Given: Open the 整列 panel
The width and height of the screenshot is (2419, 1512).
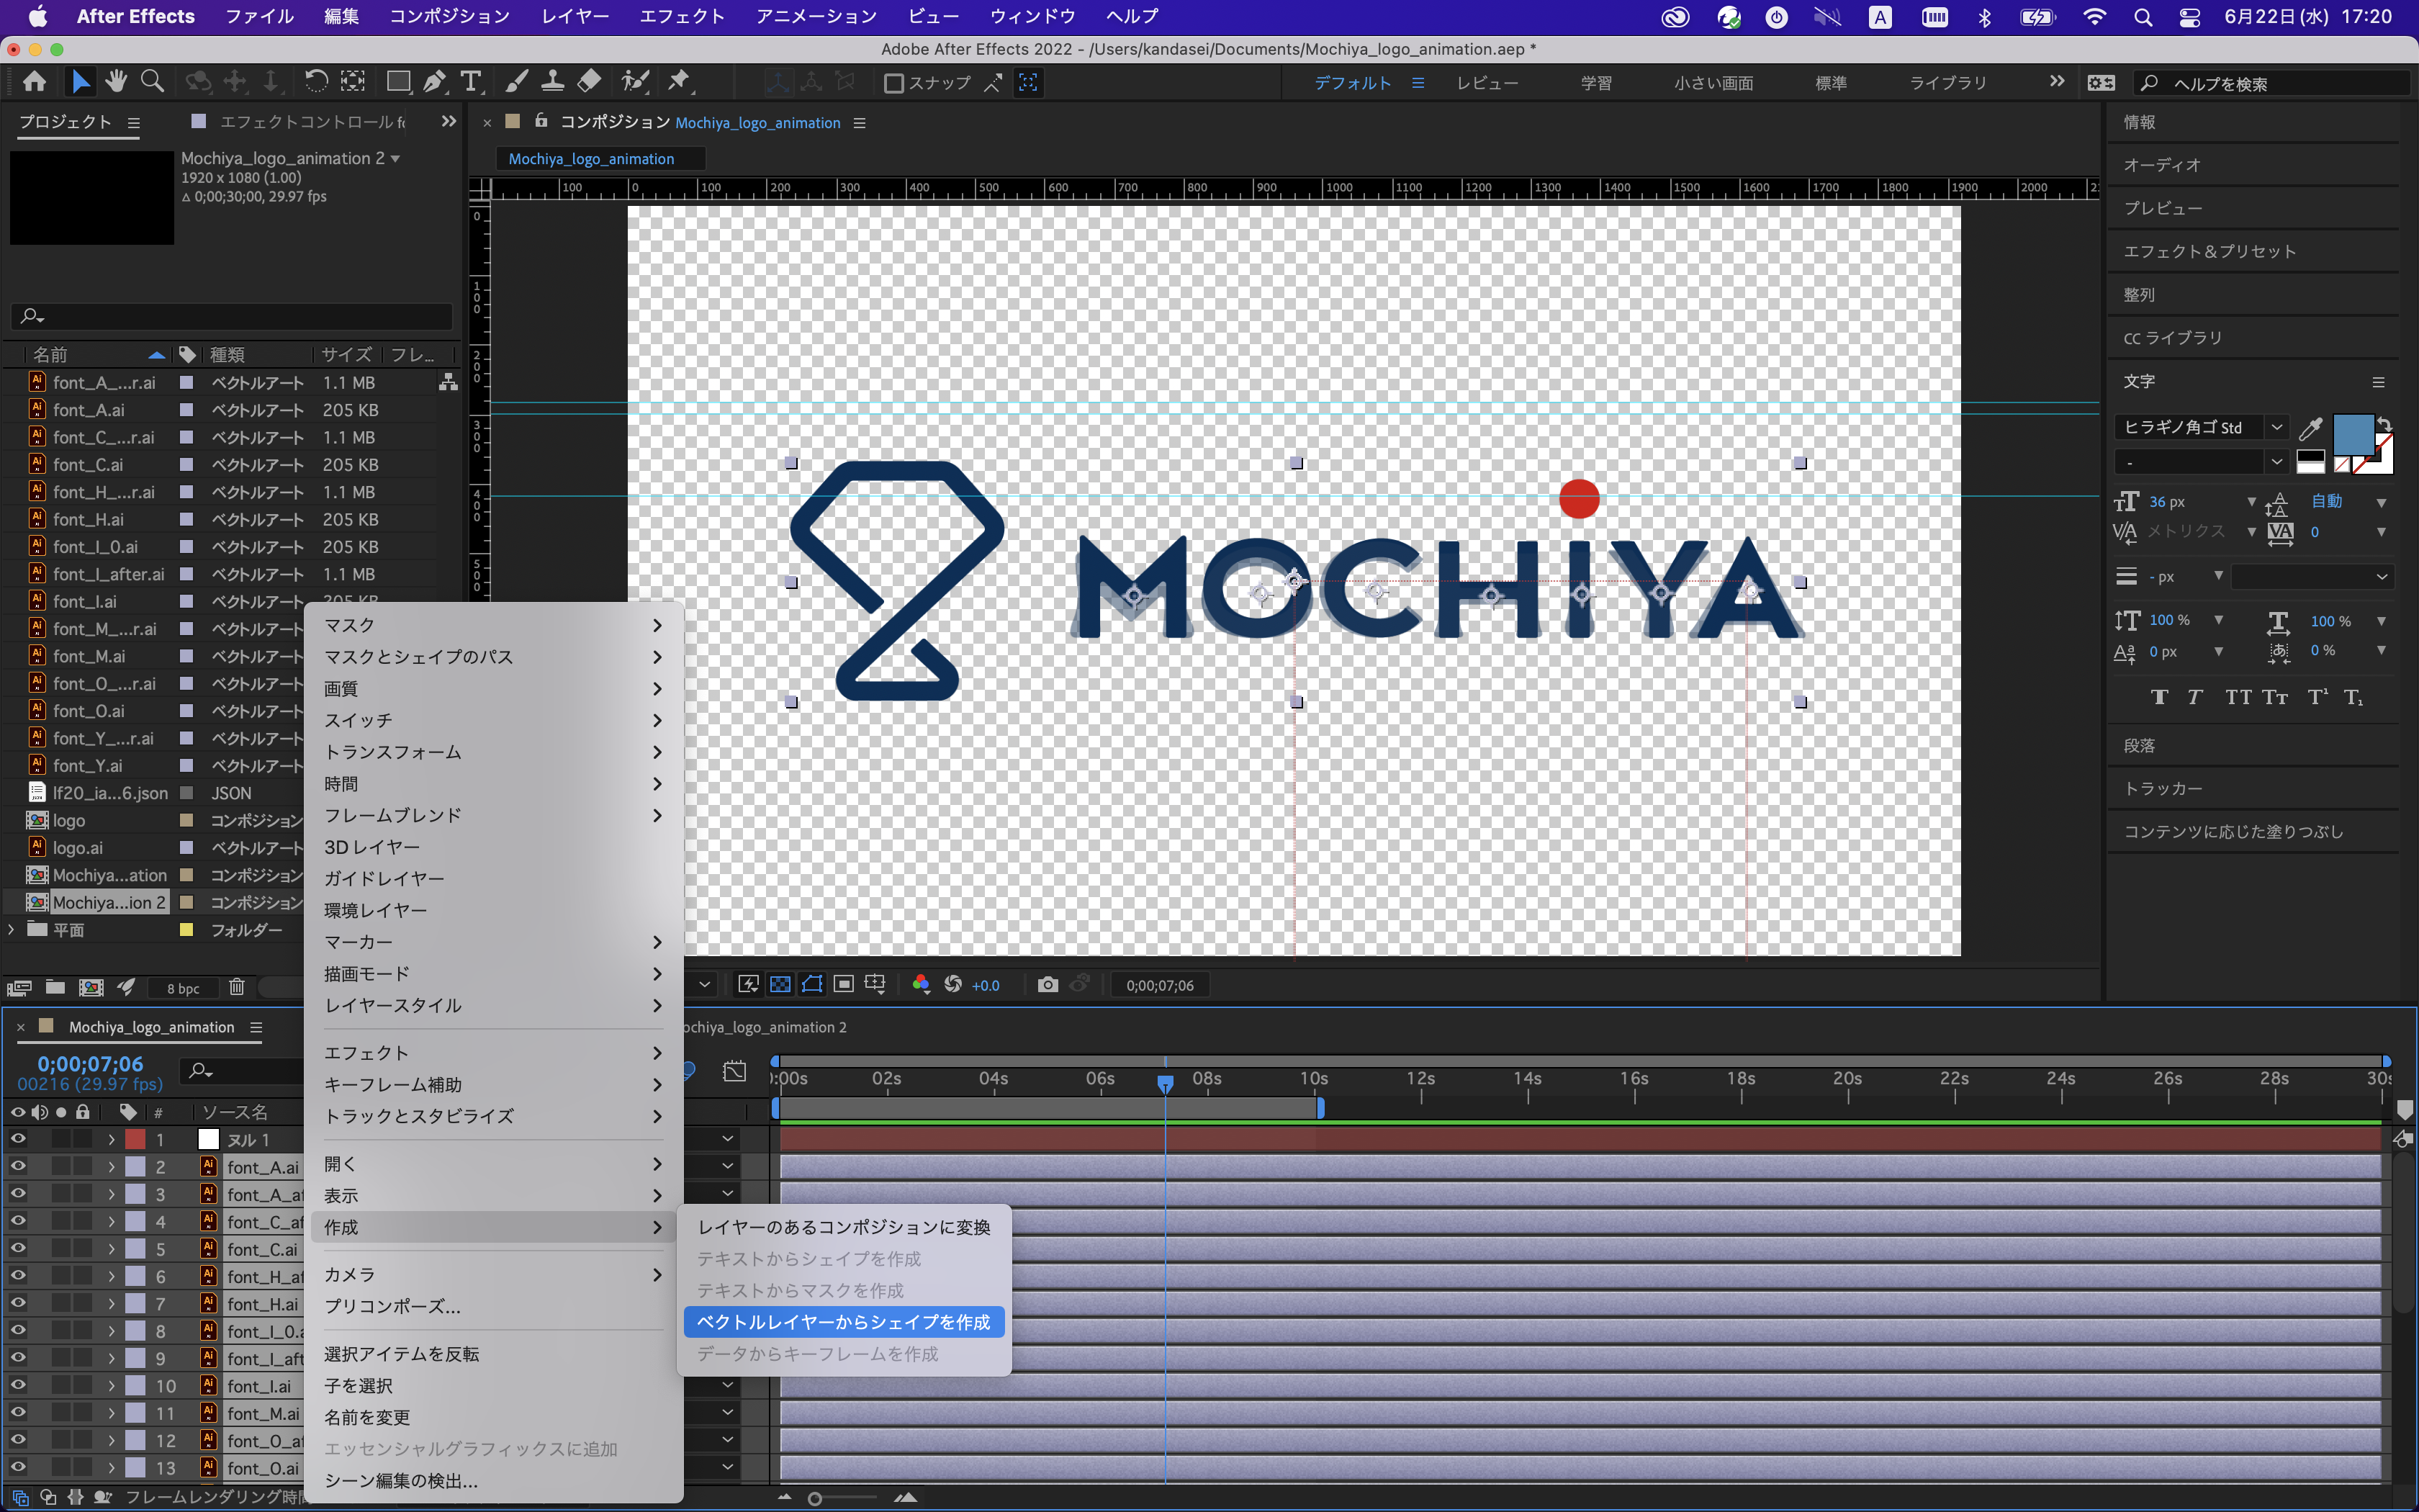Looking at the screenshot, I should click(2139, 294).
